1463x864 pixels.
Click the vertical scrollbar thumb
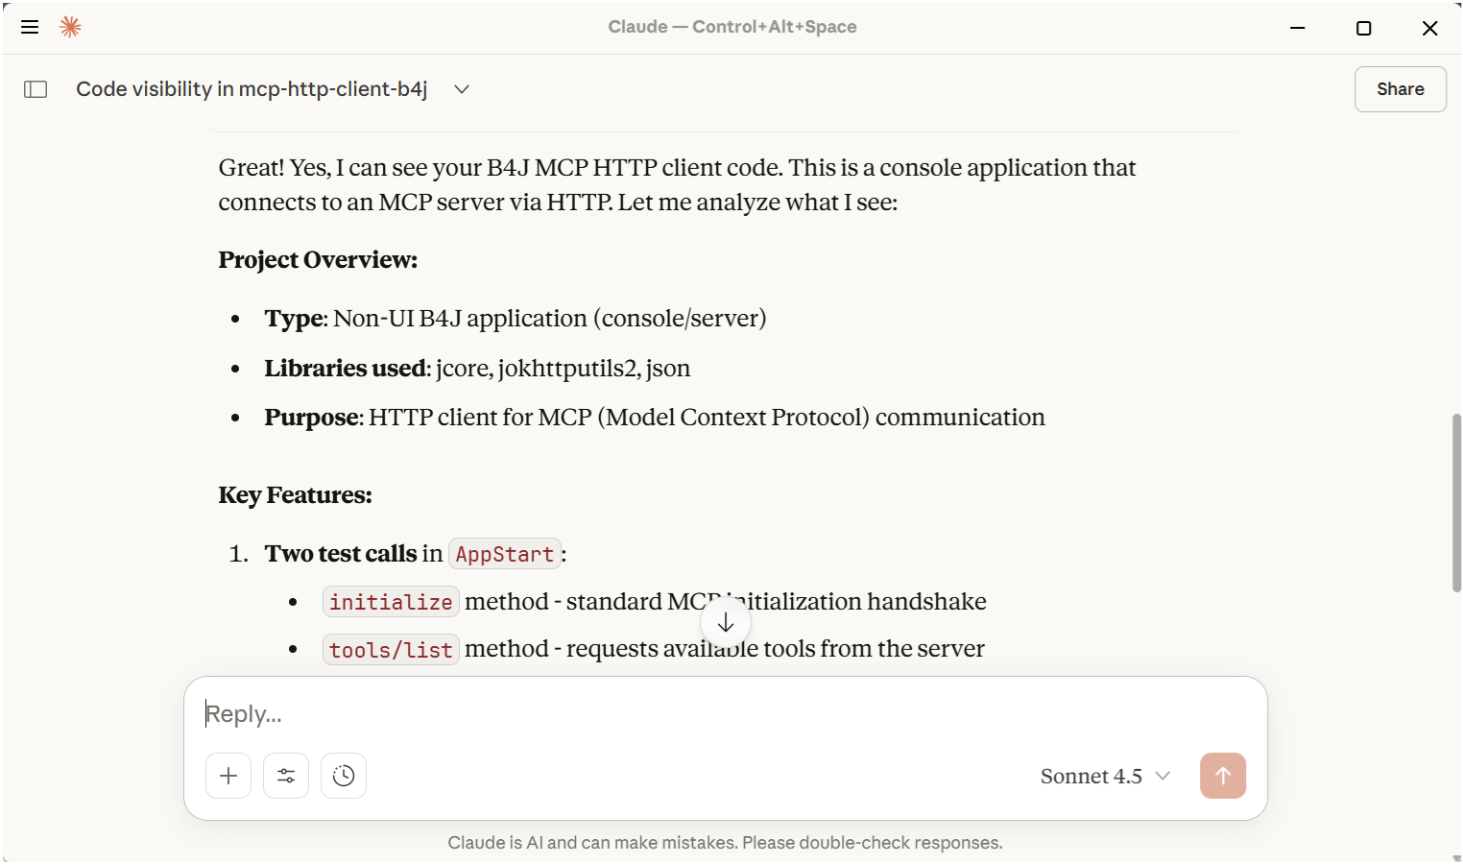pos(1456,502)
